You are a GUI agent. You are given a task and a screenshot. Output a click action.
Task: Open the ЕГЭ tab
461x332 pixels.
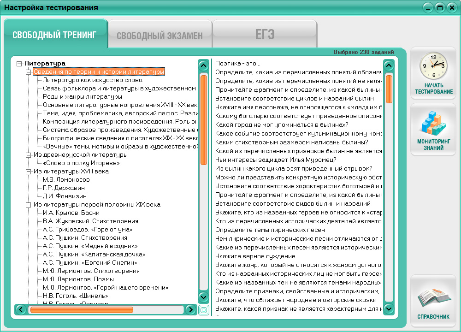[265, 35]
